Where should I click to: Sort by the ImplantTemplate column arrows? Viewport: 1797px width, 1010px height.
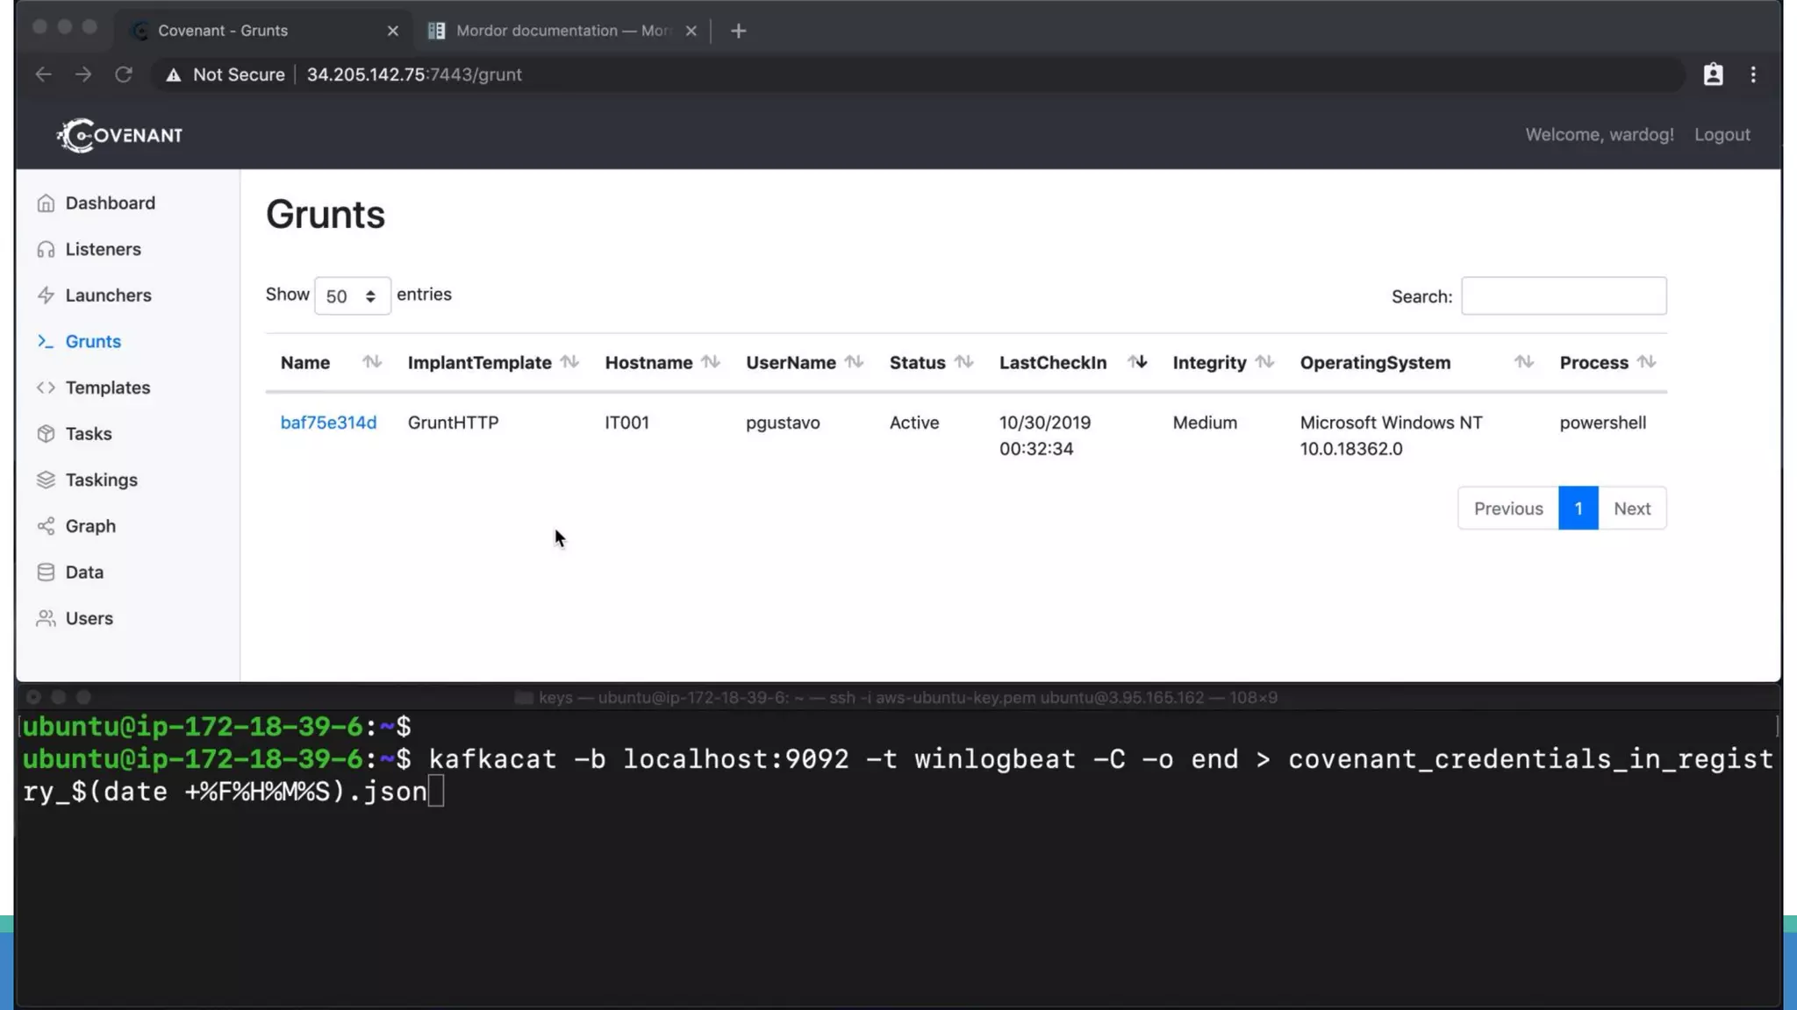569,362
